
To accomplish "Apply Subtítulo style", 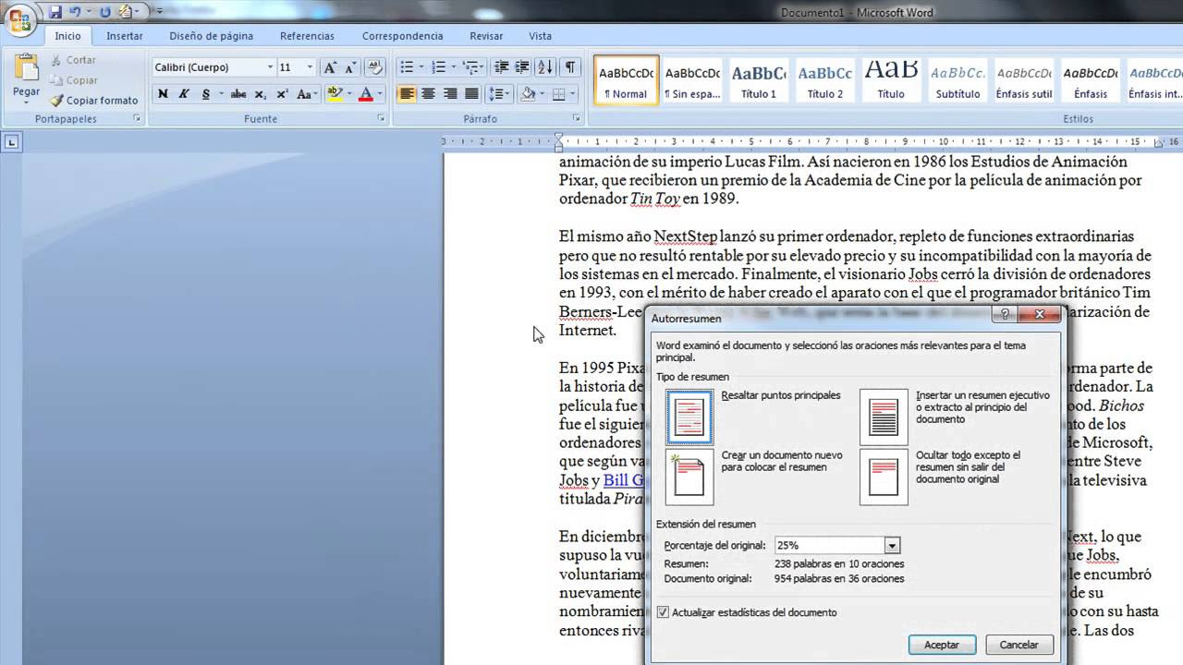I will tap(957, 80).
